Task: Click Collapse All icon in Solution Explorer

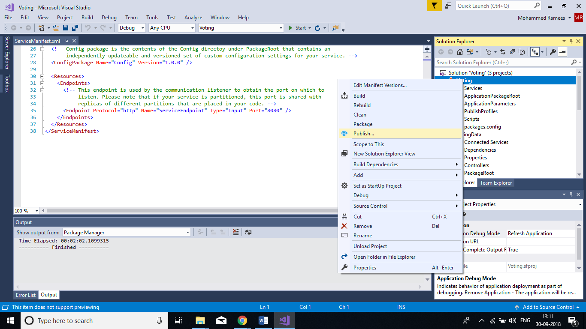Action: point(513,52)
